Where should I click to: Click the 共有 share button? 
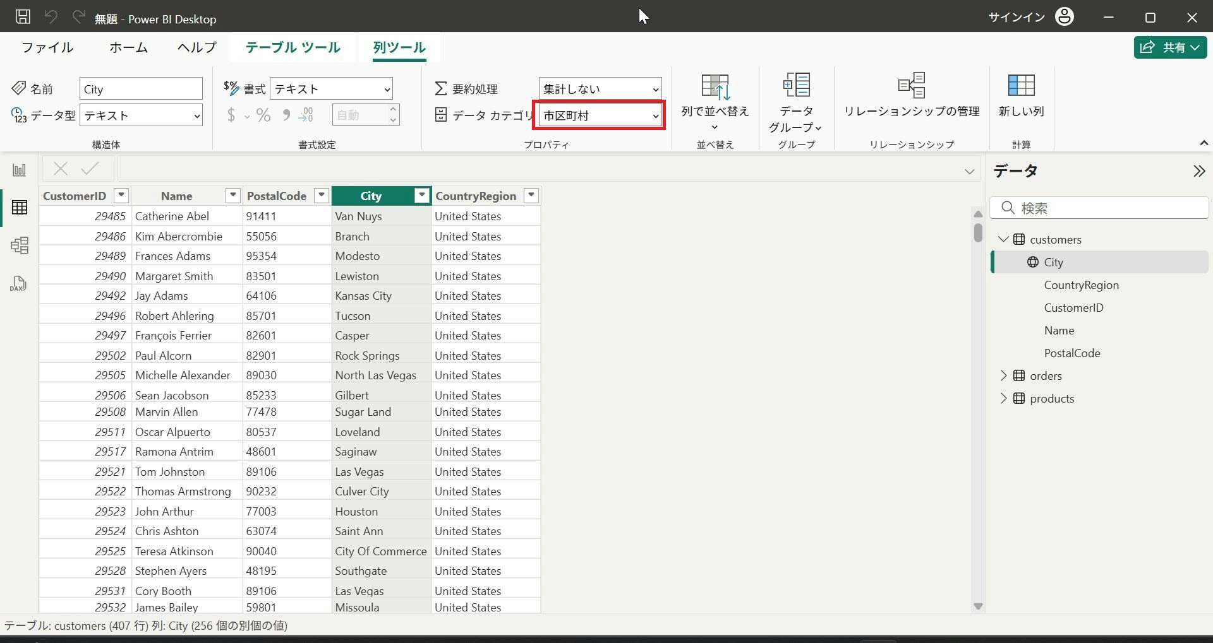(1171, 47)
